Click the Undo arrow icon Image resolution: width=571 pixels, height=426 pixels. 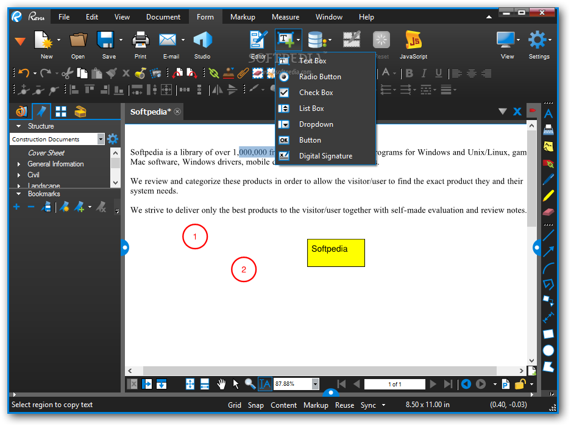coord(24,73)
